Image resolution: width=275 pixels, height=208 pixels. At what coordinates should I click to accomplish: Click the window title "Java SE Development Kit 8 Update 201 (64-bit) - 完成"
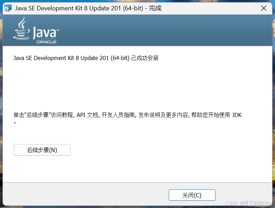pyautogui.click(x=88, y=8)
